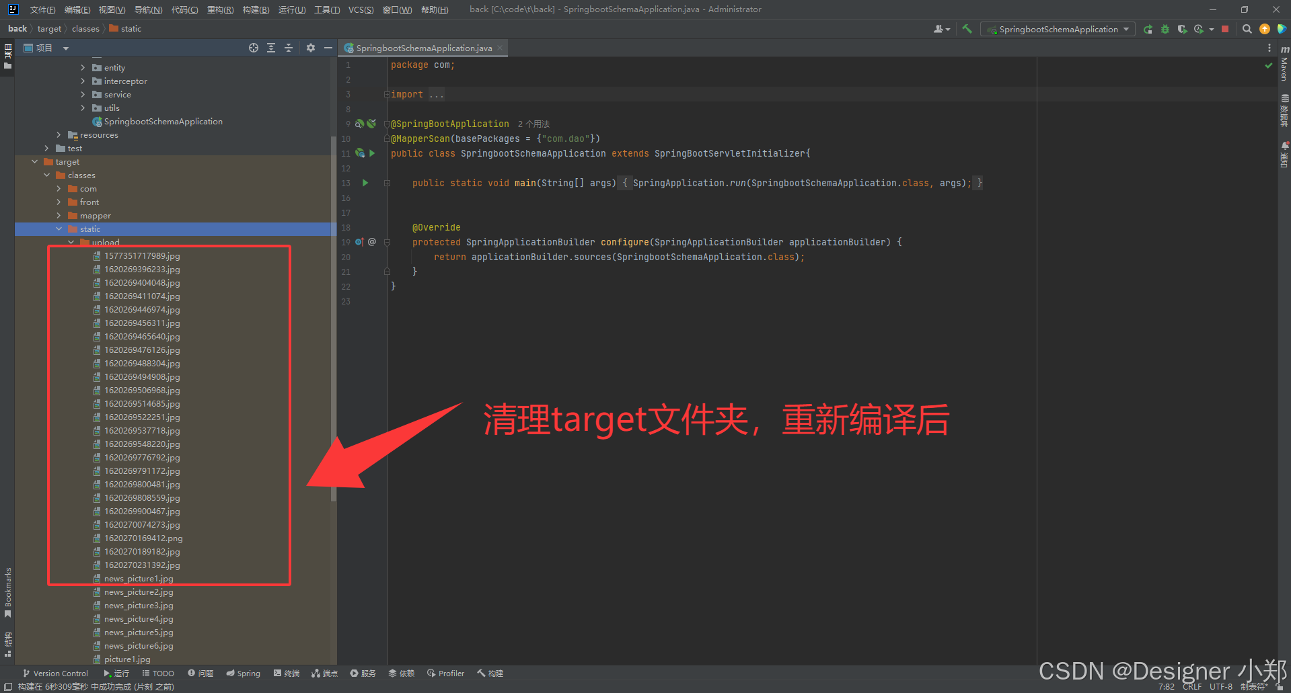Open the user account icon dropdown
Screen dimensions: 1291x693
[x=941, y=29]
